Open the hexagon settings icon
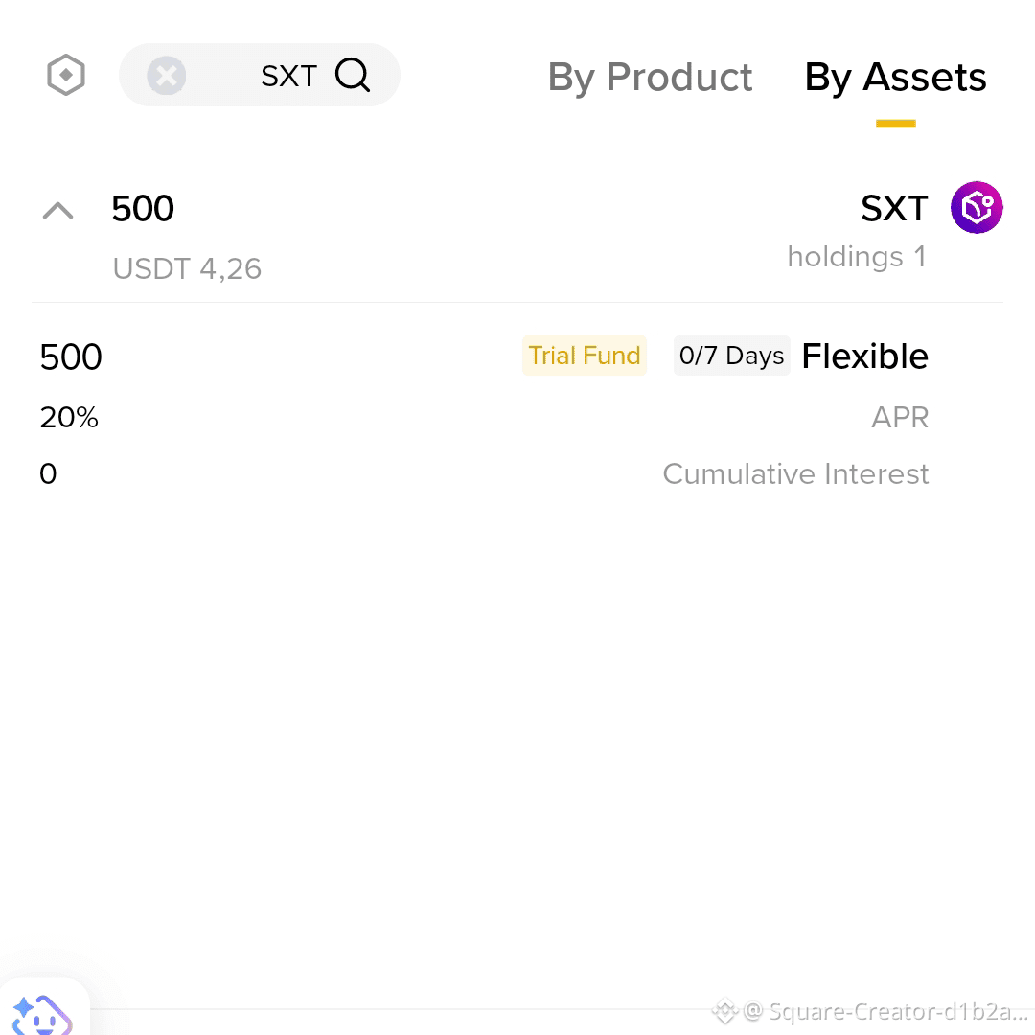Image resolution: width=1035 pixels, height=1035 pixels. pyautogui.click(x=66, y=76)
